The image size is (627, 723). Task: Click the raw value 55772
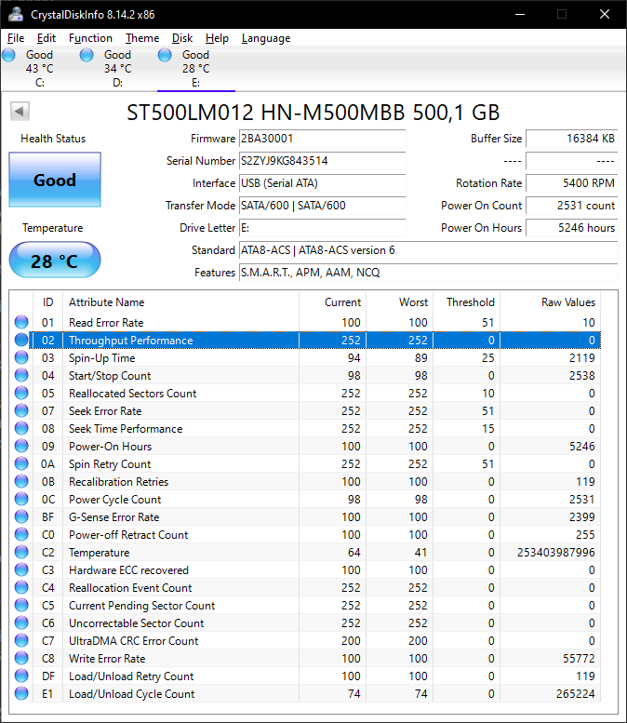tap(579, 658)
